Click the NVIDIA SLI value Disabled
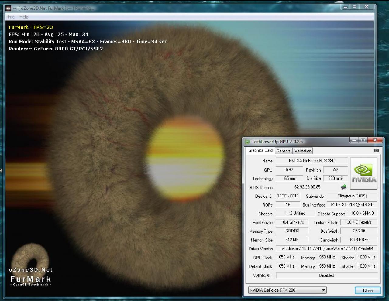The height and width of the screenshot is (301, 389). [x=327, y=275]
